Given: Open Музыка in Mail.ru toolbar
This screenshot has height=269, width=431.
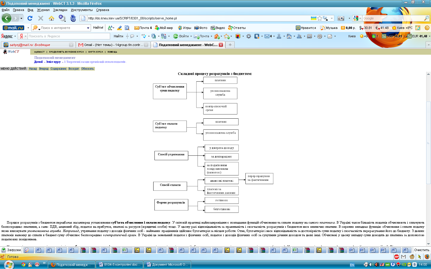Looking at the screenshot, I should point(329,28).
